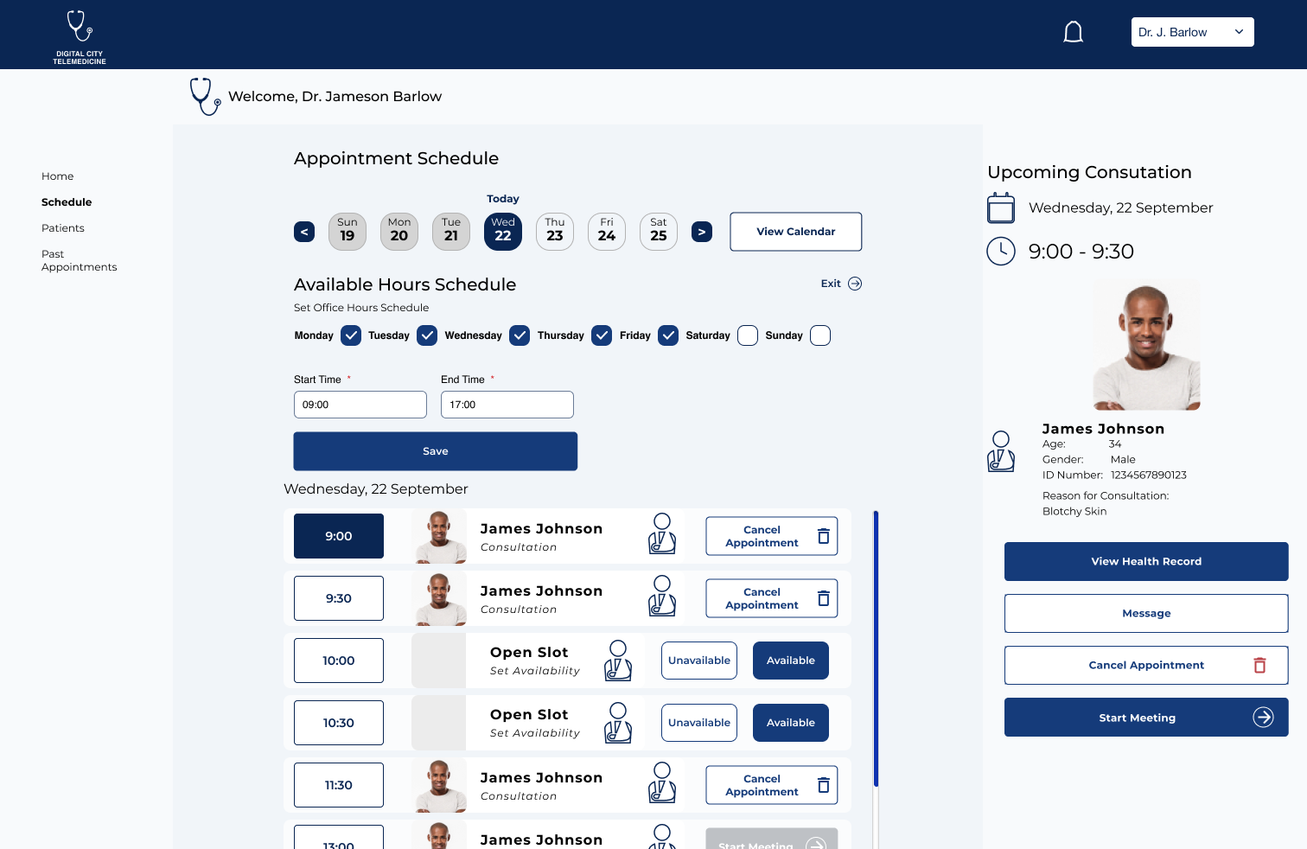Click arrow icon on Start Meeting button

[1263, 718]
